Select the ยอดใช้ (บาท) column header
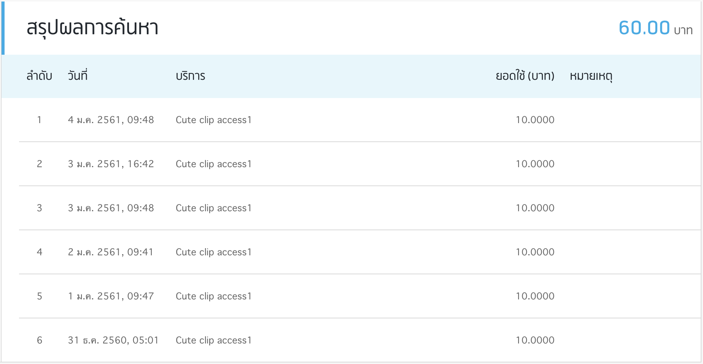Screen dimensions: 703x364 tap(525, 76)
